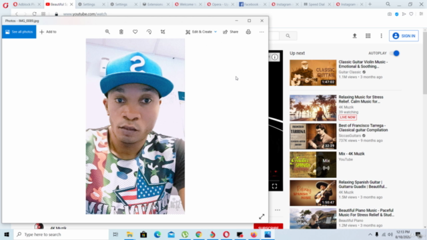This screenshot has height=240, width=427.
Task: Open the Photos three-dot more menu
Action: [x=262, y=32]
